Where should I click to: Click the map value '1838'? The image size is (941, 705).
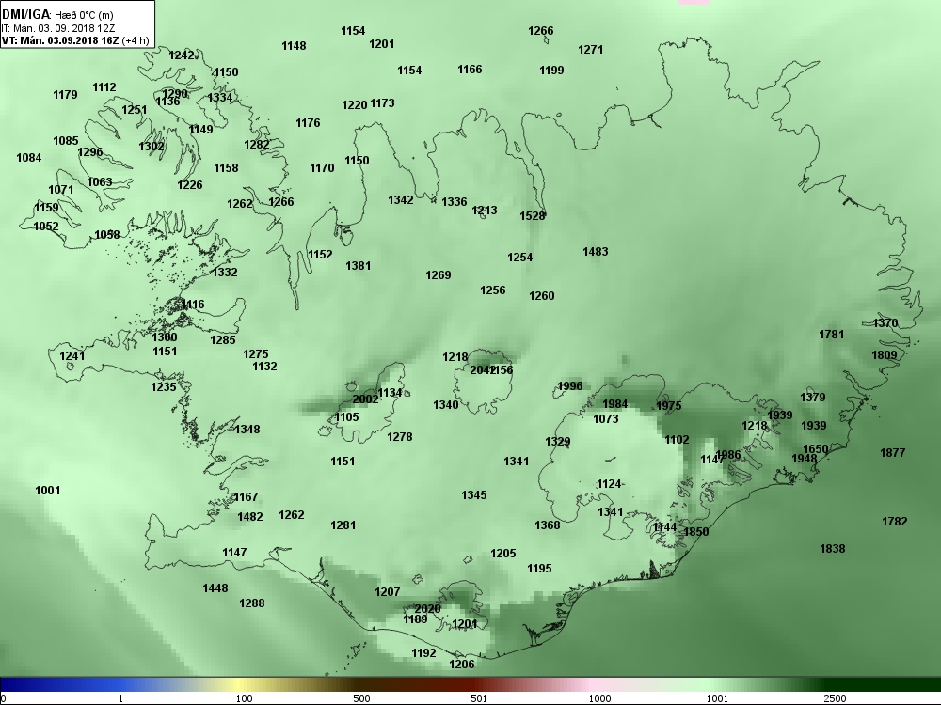[833, 549]
